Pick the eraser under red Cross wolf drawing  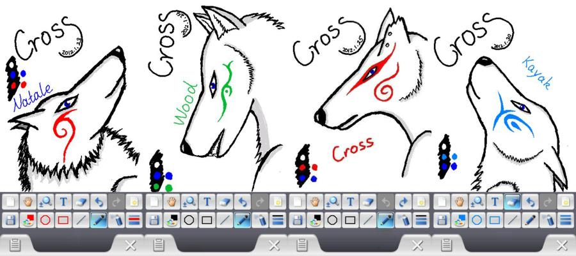pos(369,202)
